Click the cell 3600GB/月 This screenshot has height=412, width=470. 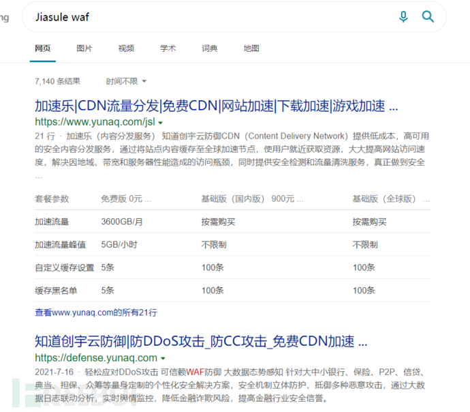click(122, 222)
